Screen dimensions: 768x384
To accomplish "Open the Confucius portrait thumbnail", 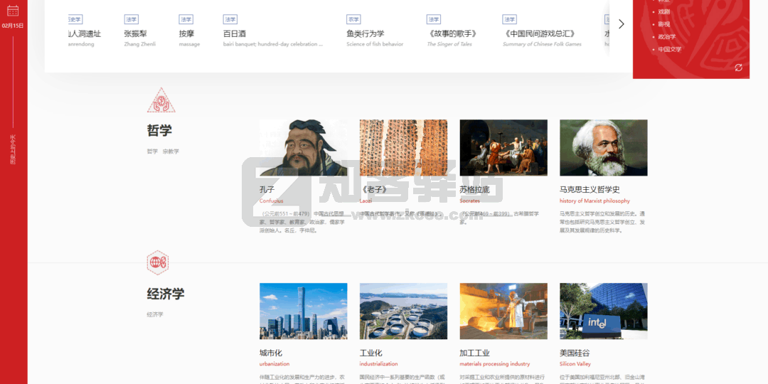I will (303, 147).
